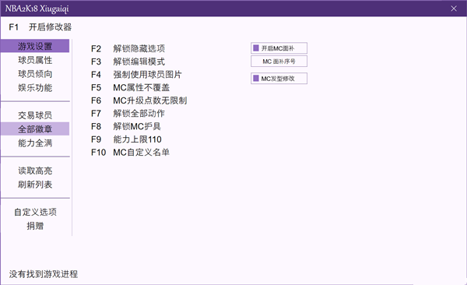Check the MC发型修改 checkbox
The width and height of the screenshot is (467, 285).
point(256,79)
